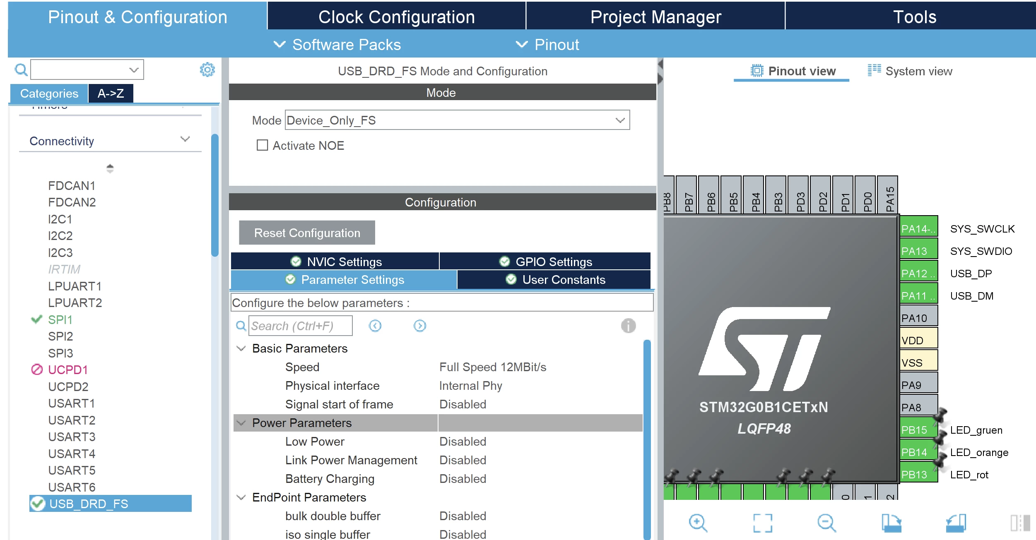1036x540 pixels.
Task: Click the sort arrows icon above FDCAN1
Action: (x=110, y=168)
